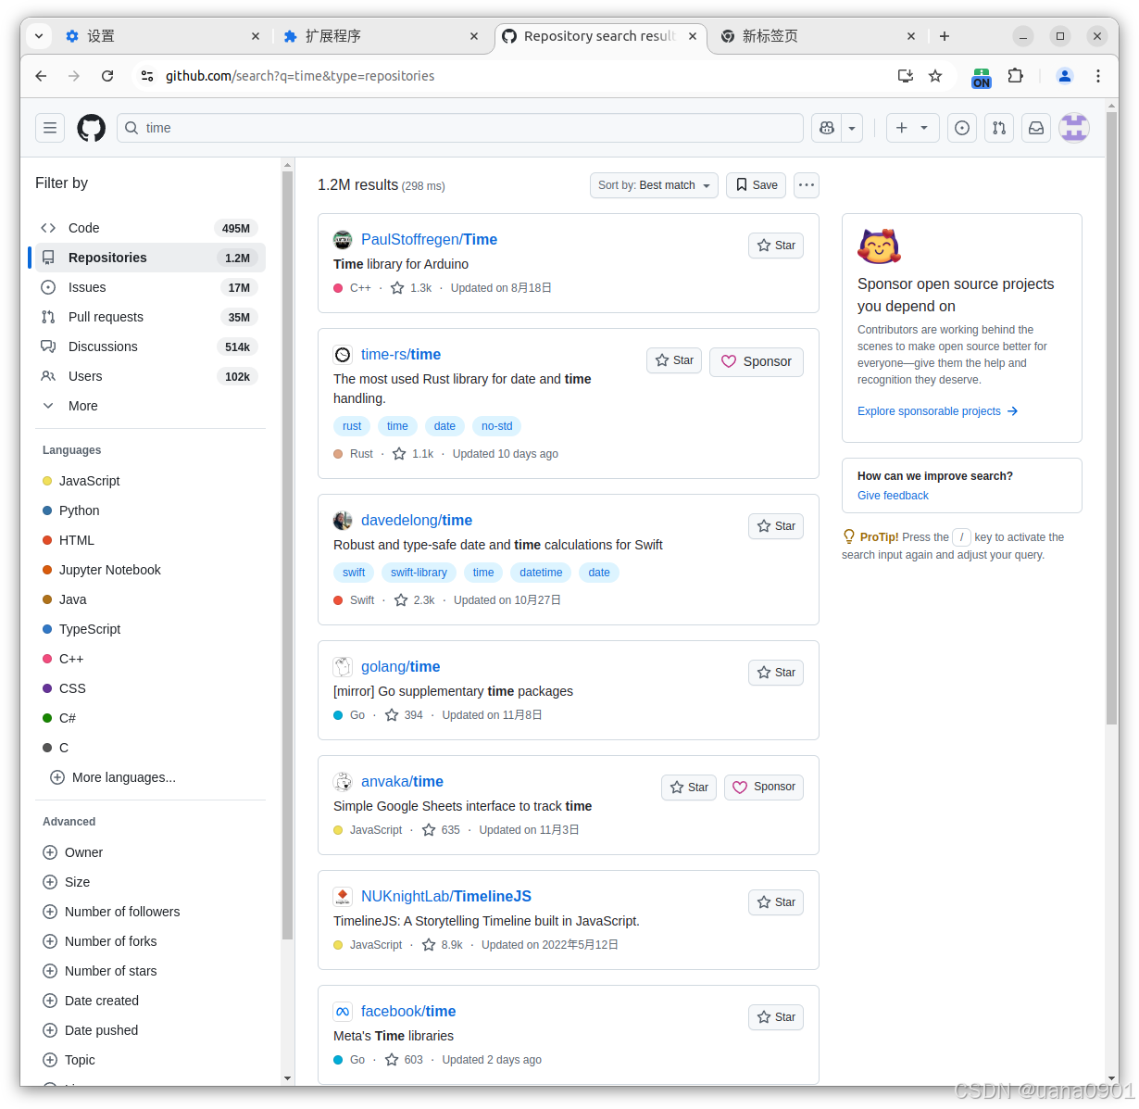Switch to the 扩展程序 tab
Screen dimensions: 1139x1109
(x=382, y=36)
